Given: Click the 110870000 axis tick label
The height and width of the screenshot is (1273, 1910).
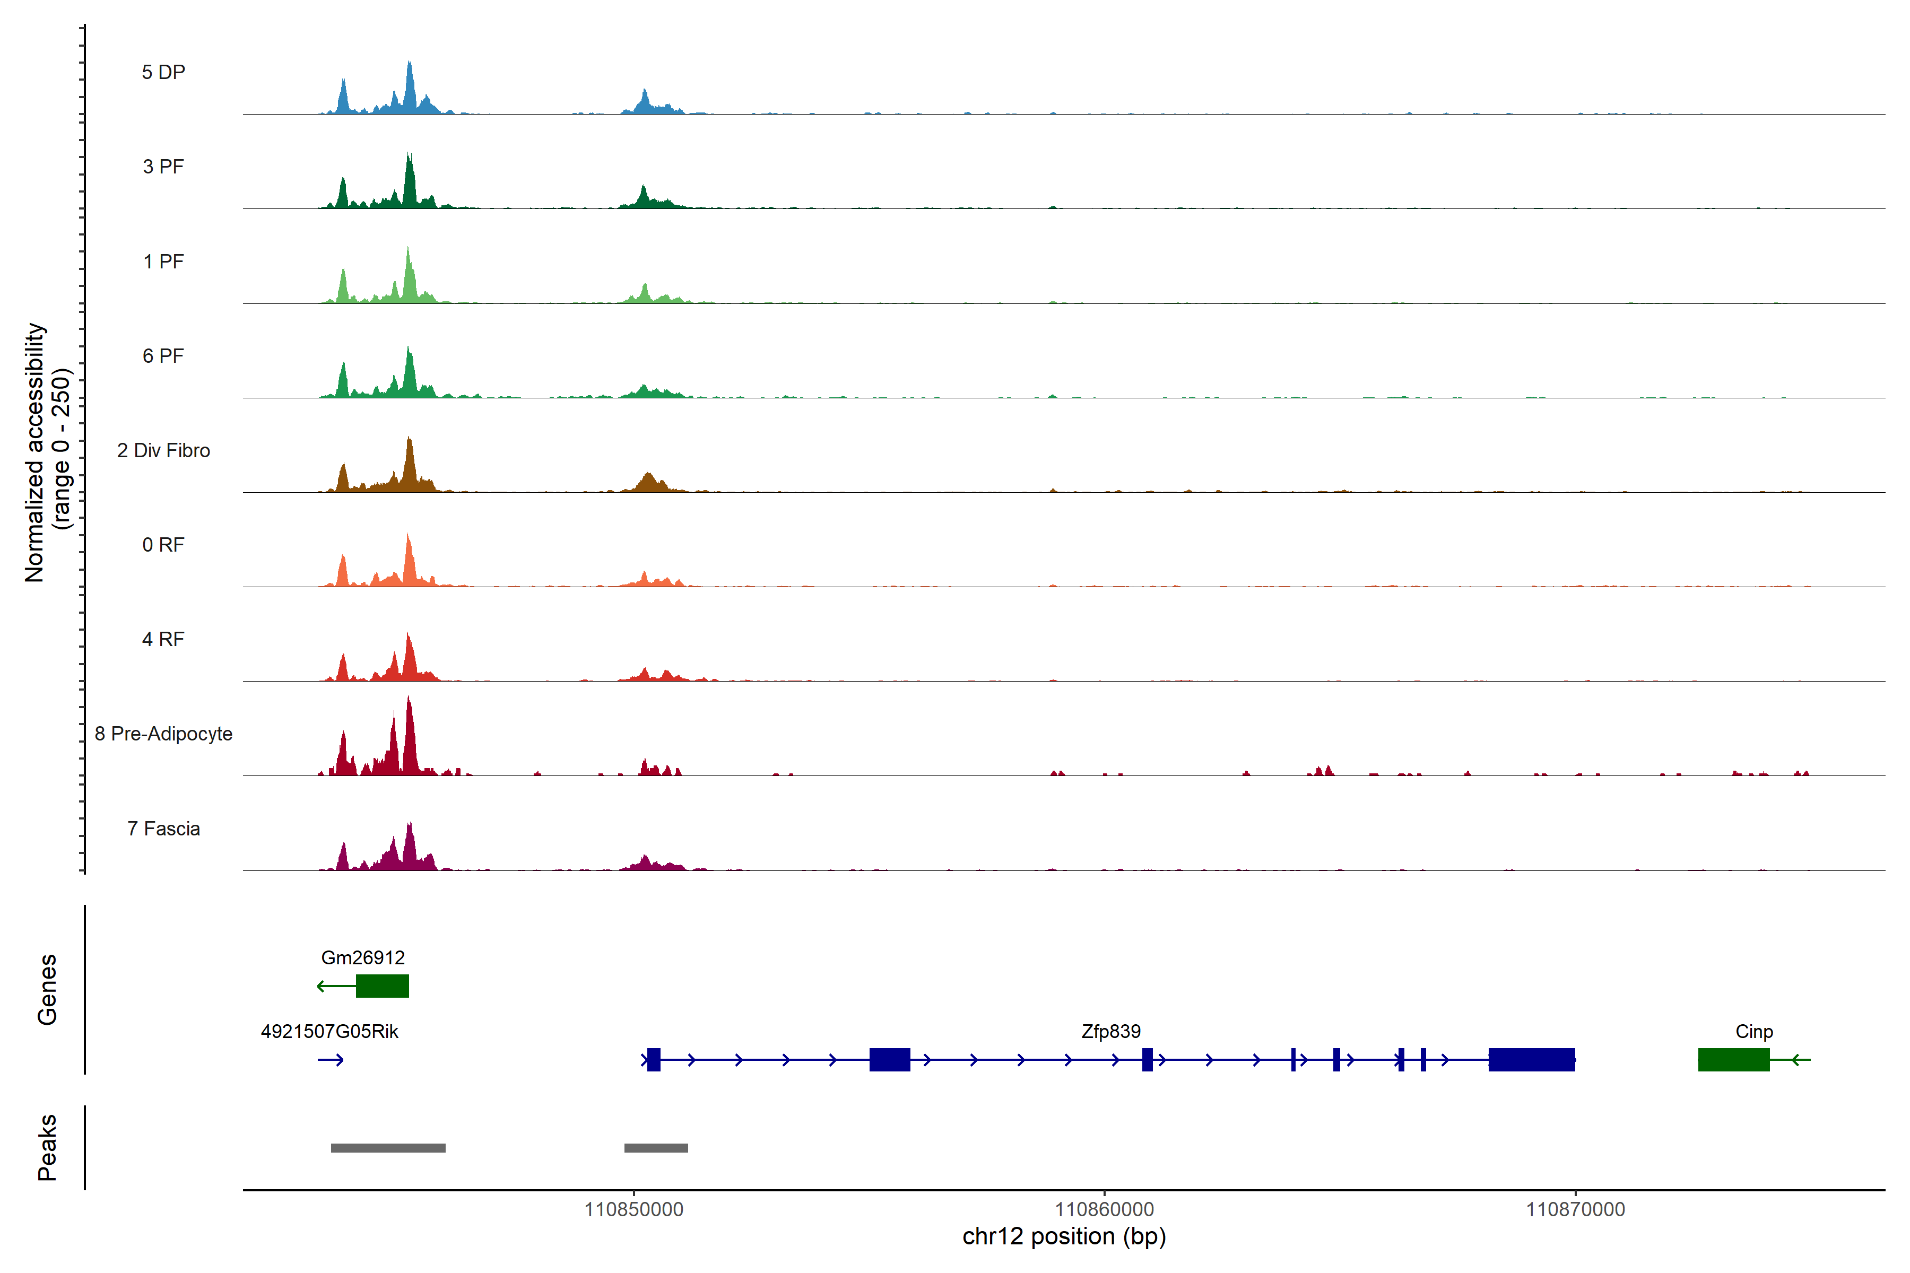Looking at the screenshot, I should pos(1575,1210).
